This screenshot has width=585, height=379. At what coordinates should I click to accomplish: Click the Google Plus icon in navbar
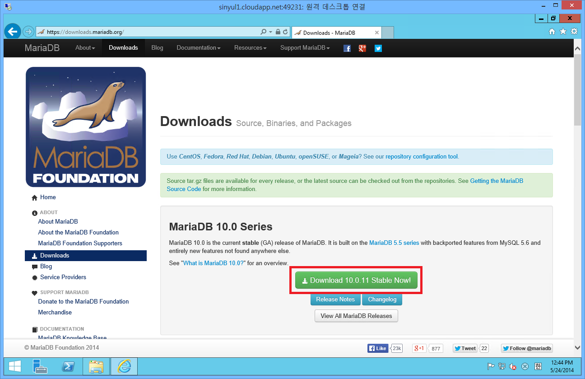click(362, 48)
